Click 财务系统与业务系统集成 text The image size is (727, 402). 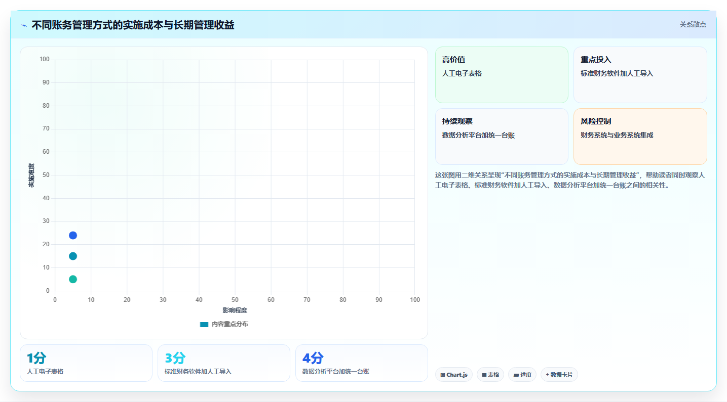point(617,135)
